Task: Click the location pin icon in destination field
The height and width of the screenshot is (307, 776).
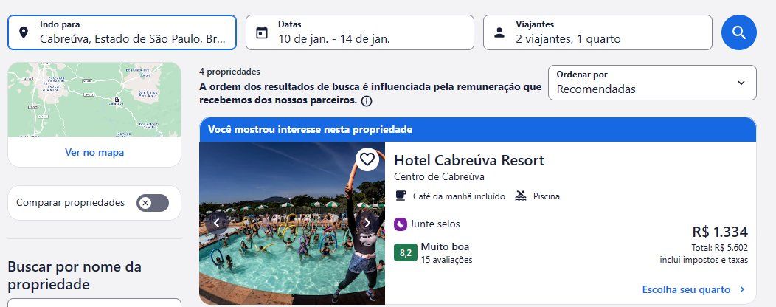Action: click(x=24, y=32)
